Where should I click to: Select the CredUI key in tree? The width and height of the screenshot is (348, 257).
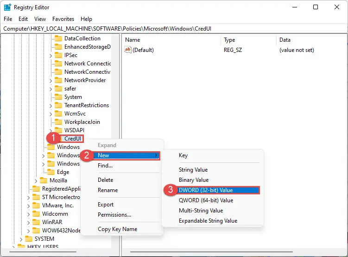click(x=73, y=139)
